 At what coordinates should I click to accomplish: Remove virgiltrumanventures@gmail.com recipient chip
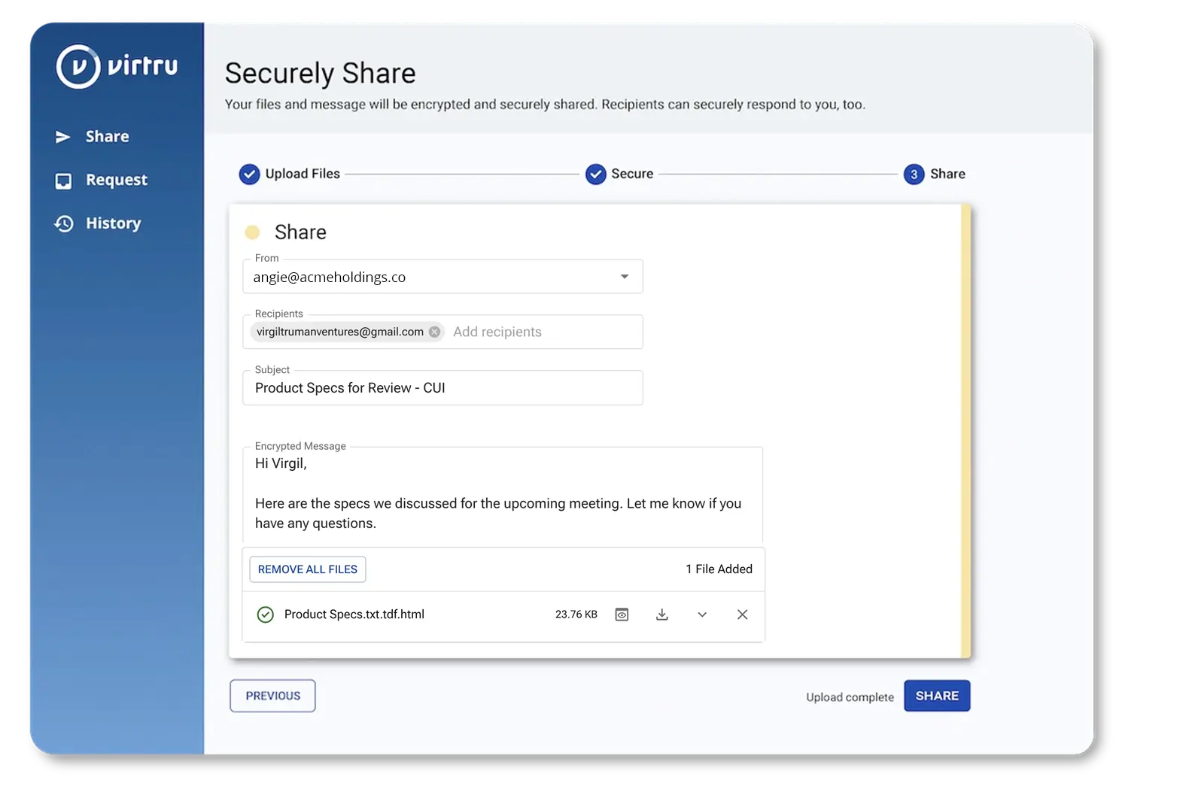tap(435, 332)
